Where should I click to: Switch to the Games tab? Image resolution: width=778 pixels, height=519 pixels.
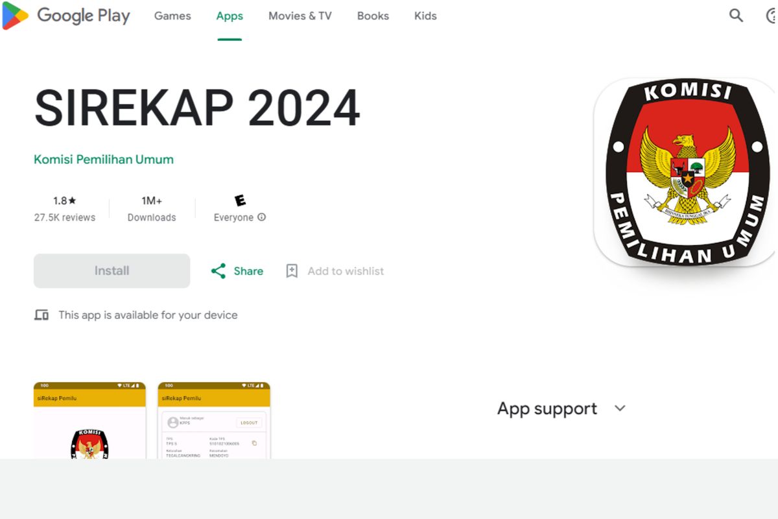[172, 16]
